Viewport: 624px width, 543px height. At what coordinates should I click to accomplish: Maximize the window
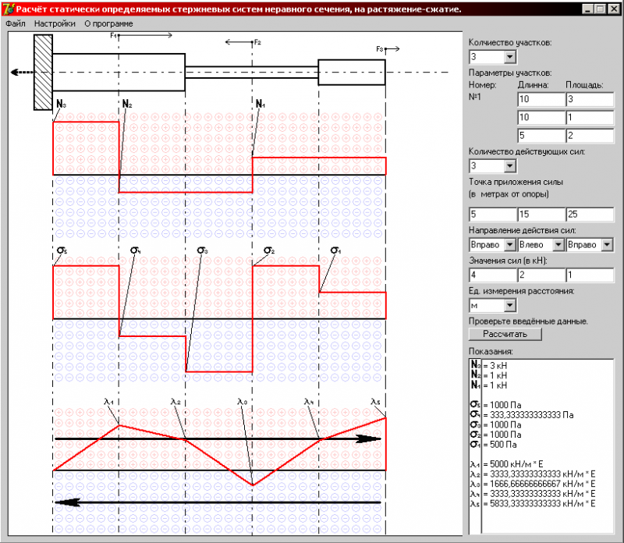pyautogui.click(x=600, y=9)
